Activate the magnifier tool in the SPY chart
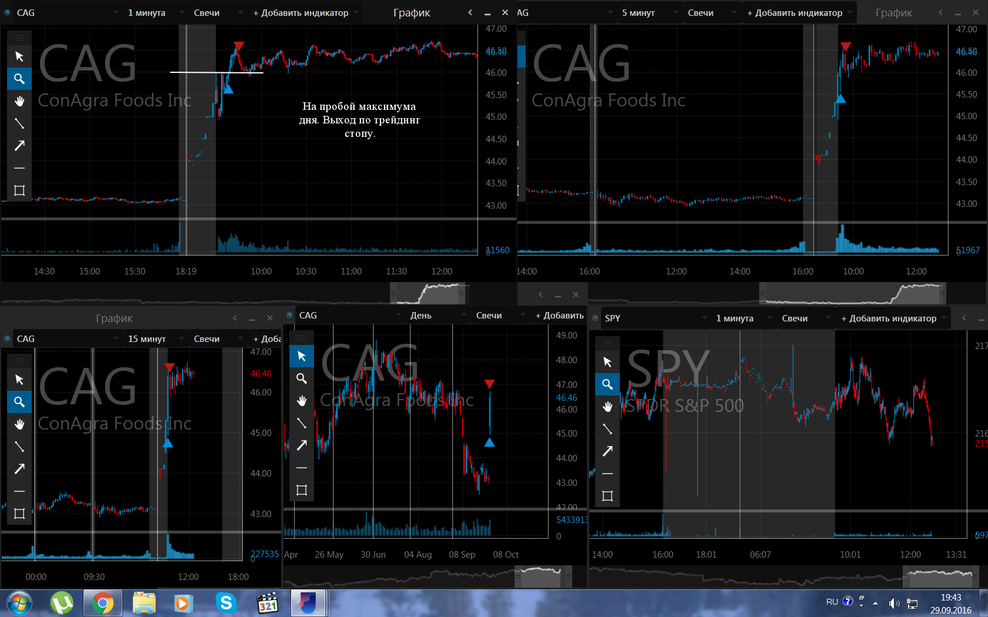 [x=608, y=384]
